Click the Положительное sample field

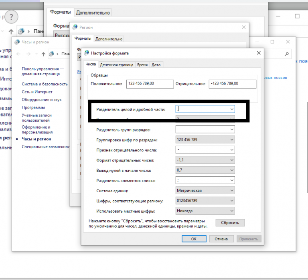(x=150, y=84)
